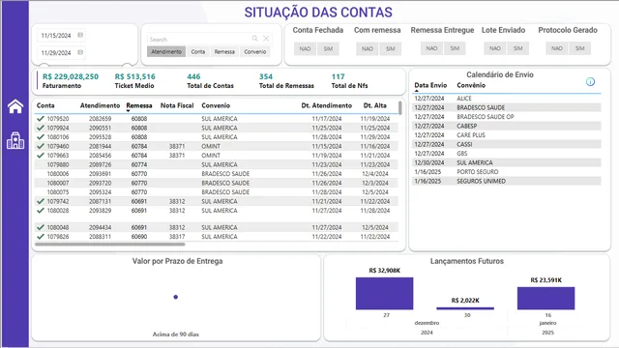Click the 117 Total de Nfs value
The height and width of the screenshot is (348, 619).
tap(338, 76)
